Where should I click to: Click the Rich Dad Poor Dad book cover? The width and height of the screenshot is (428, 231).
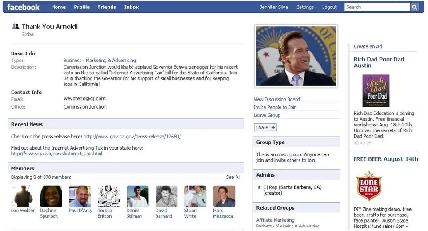(x=376, y=91)
